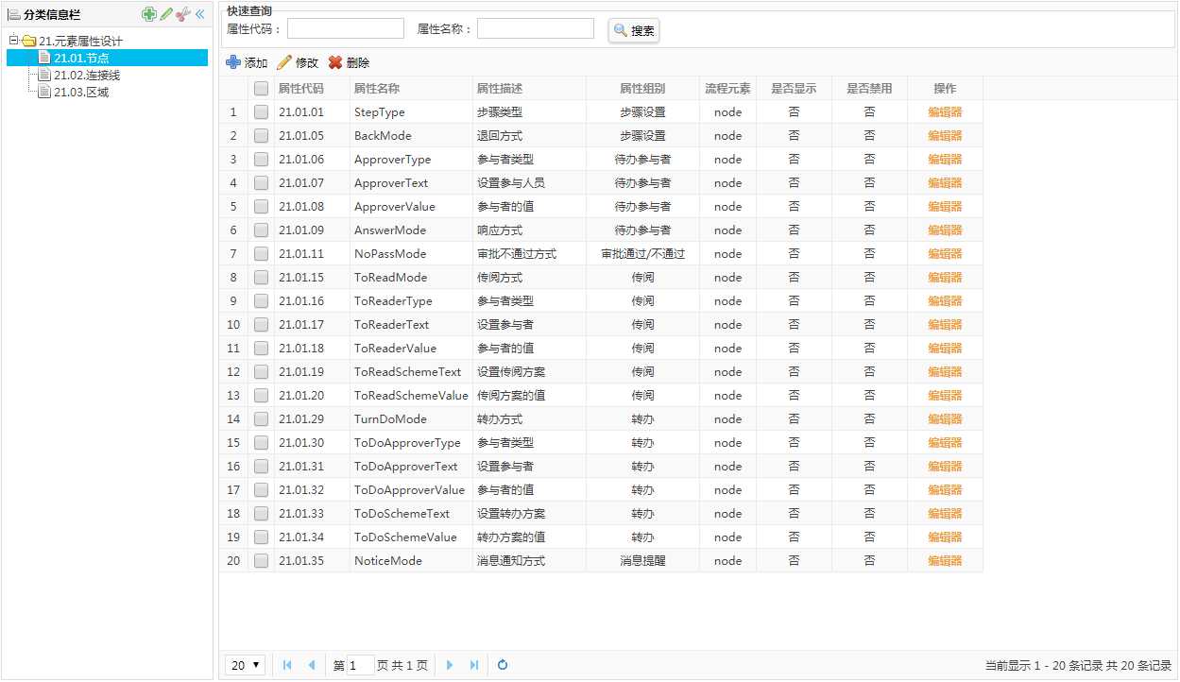Check the row ToDoSchemeText checkbox
1180x682 pixels.
tap(262, 514)
